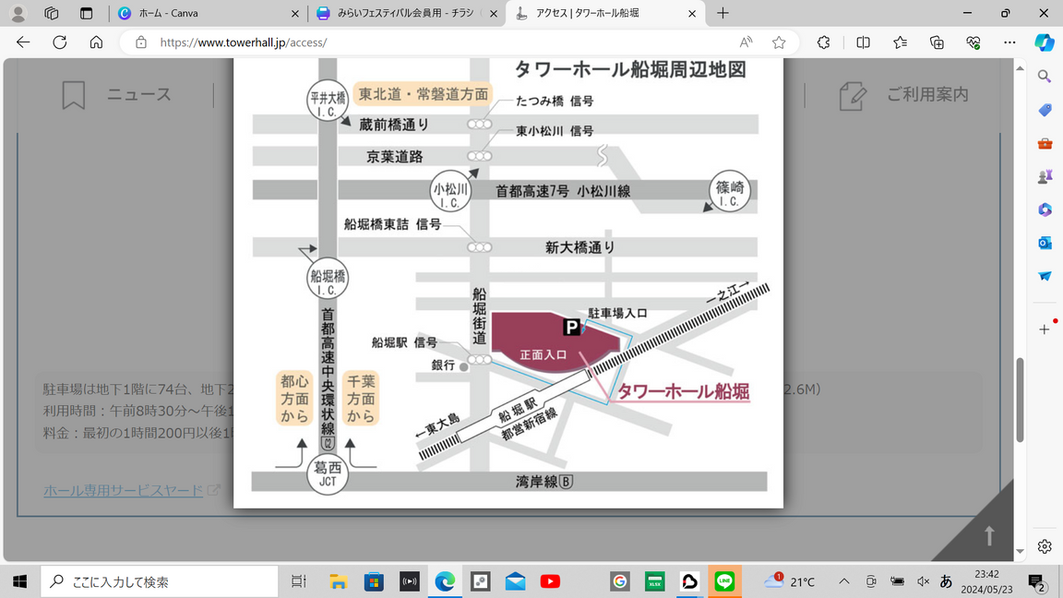Open Browser essentials heart icon
The width and height of the screenshot is (1063, 598).
973,42
